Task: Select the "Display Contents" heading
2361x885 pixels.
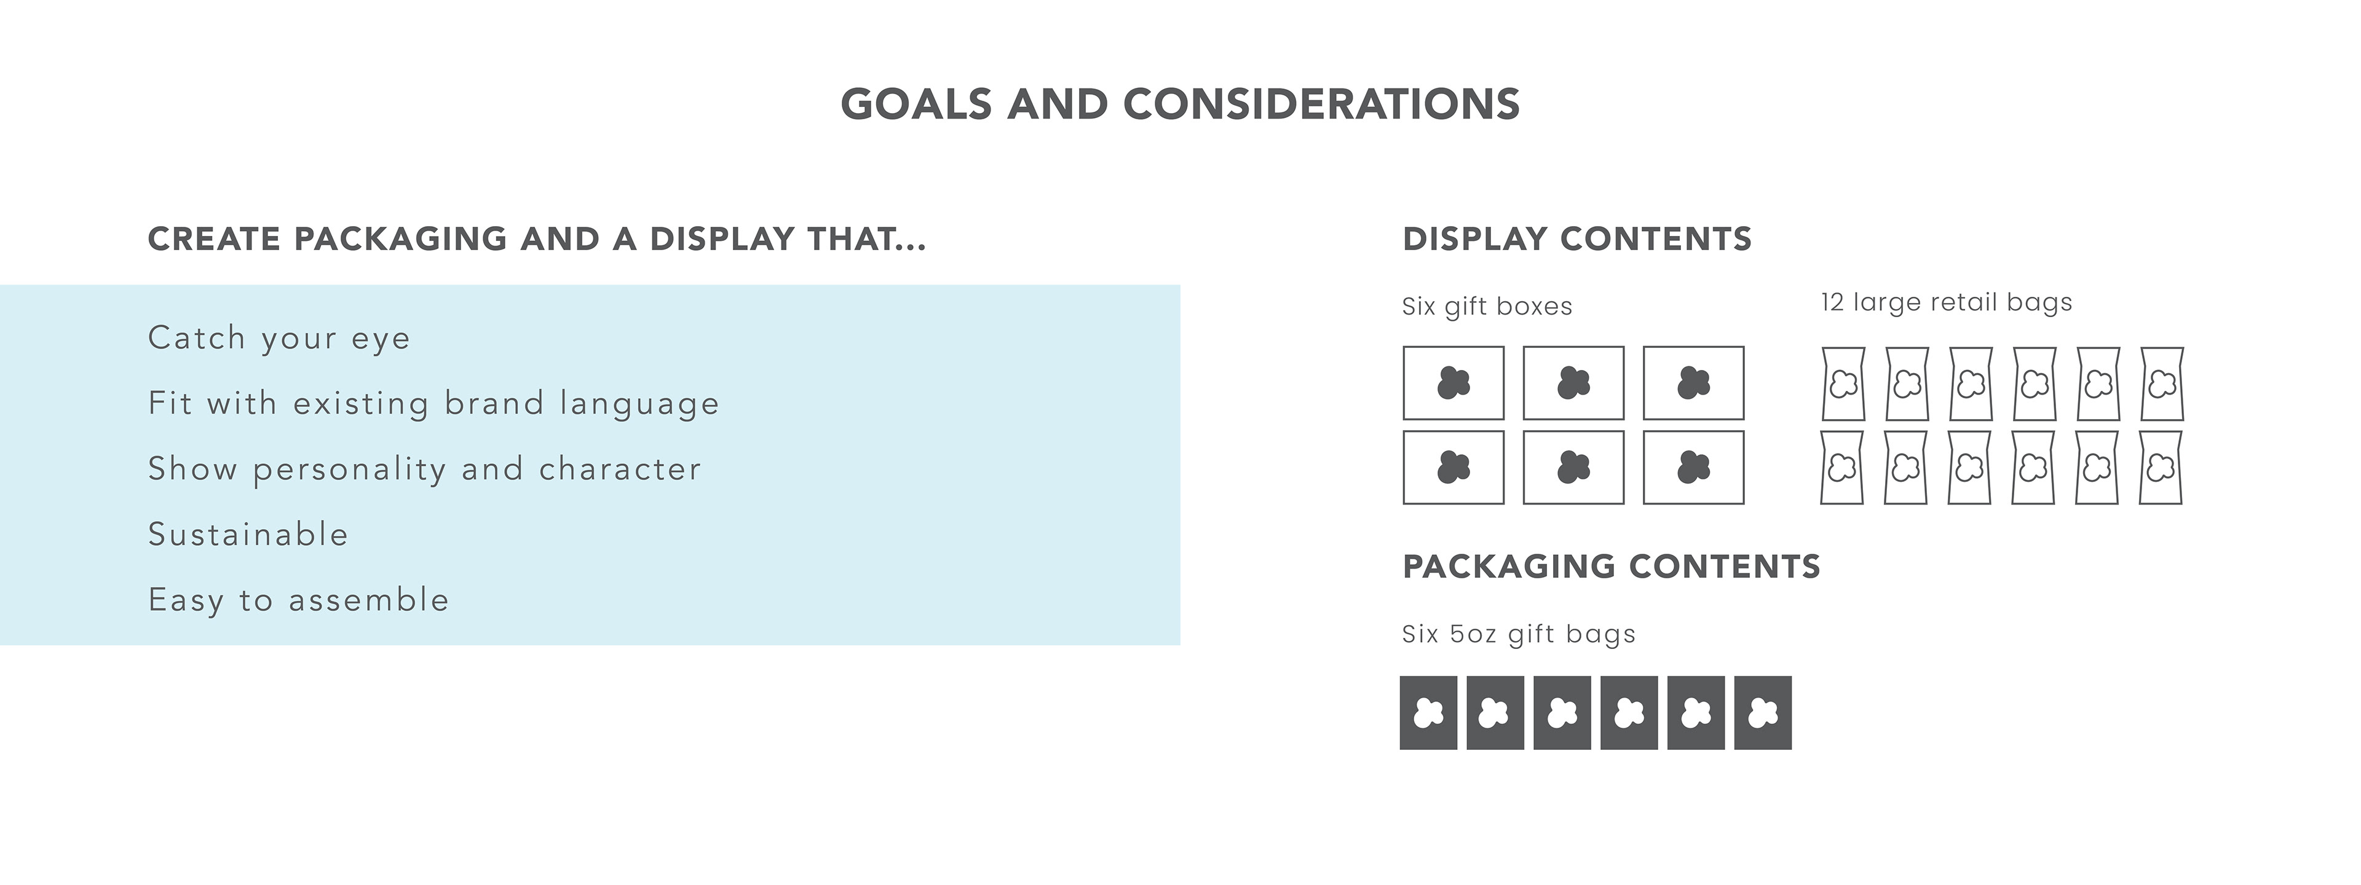Action: click(x=1576, y=239)
